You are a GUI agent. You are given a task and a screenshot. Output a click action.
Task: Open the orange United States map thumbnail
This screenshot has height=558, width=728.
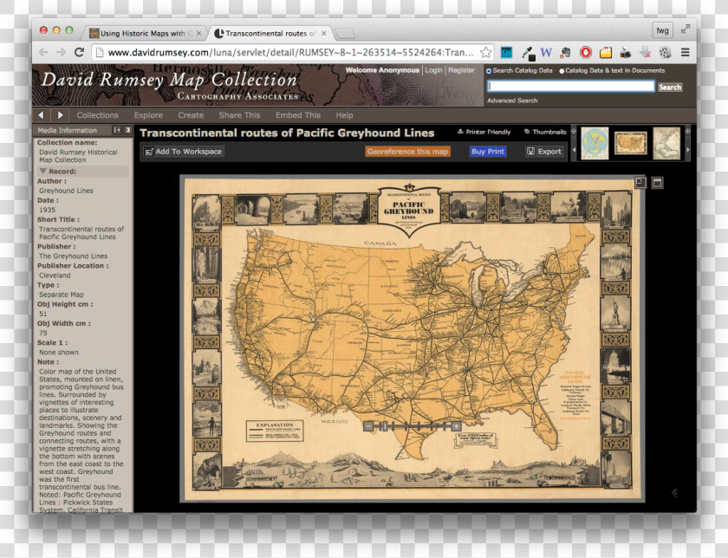pyautogui.click(x=631, y=143)
